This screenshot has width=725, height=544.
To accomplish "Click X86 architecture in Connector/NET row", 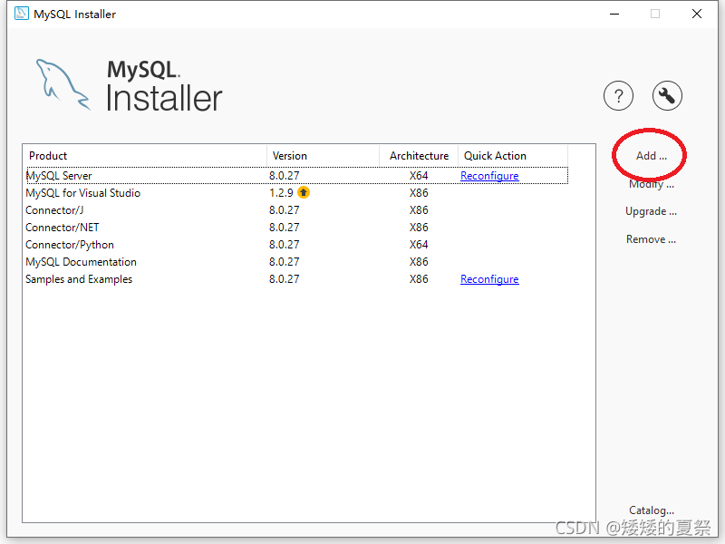I will 419,228.
